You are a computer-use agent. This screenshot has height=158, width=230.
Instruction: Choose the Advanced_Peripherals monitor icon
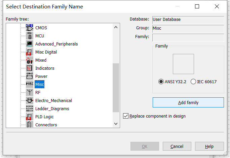(30, 44)
